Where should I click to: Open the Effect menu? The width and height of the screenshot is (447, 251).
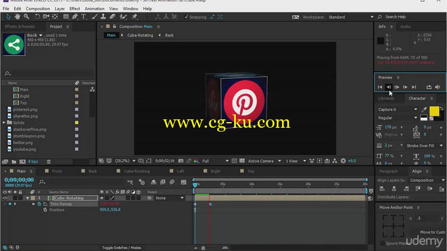(74, 8)
